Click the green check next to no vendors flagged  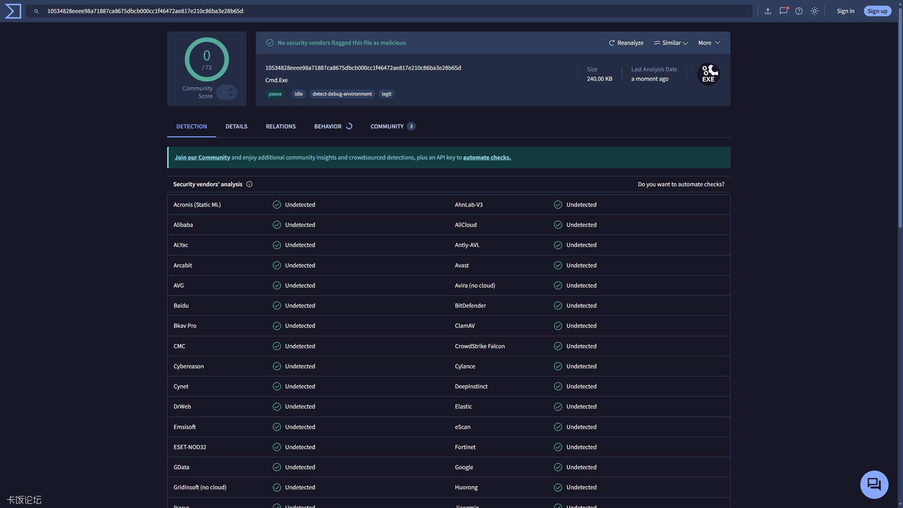pyautogui.click(x=270, y=43)
